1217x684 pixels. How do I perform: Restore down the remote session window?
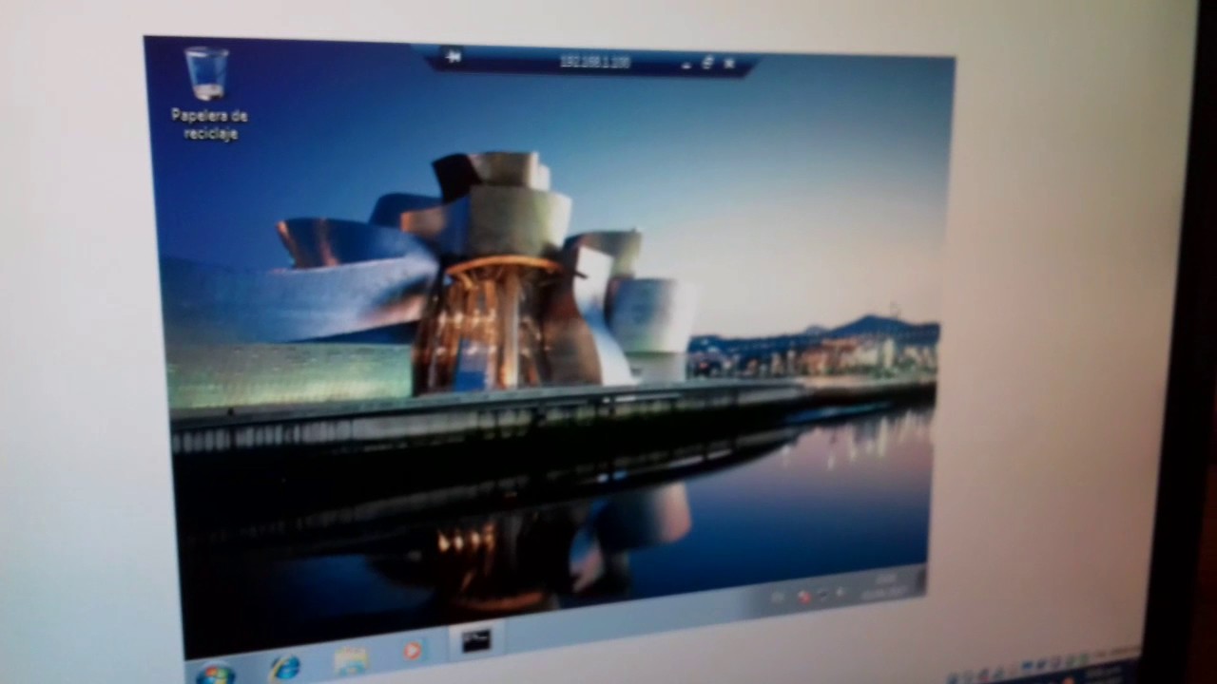pos(707,64)
